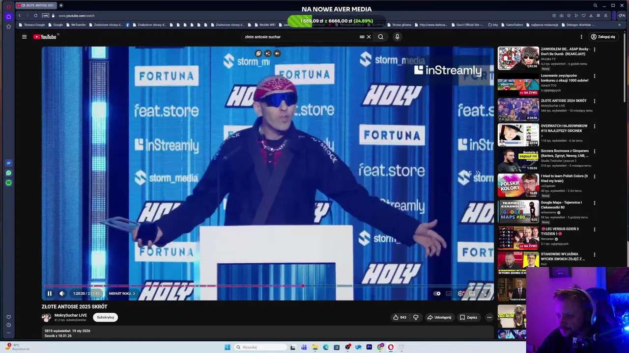
Task: Open Messenger in Opera sidebar
Action: click(8, 163)
